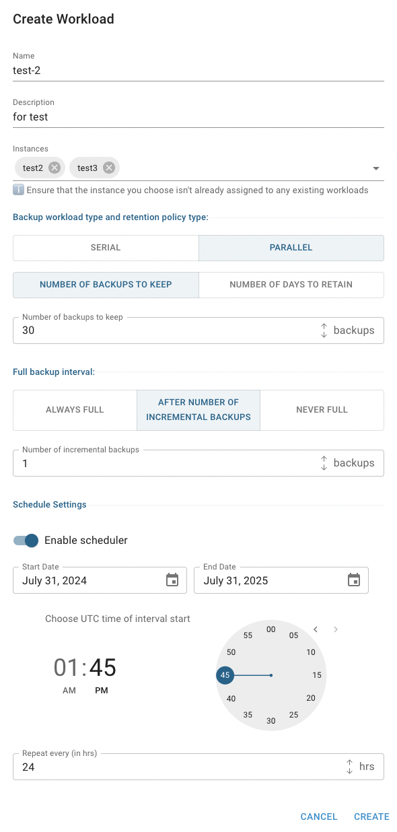Remove the test3 instance chip
397x832 pixels.
(109, 168)
